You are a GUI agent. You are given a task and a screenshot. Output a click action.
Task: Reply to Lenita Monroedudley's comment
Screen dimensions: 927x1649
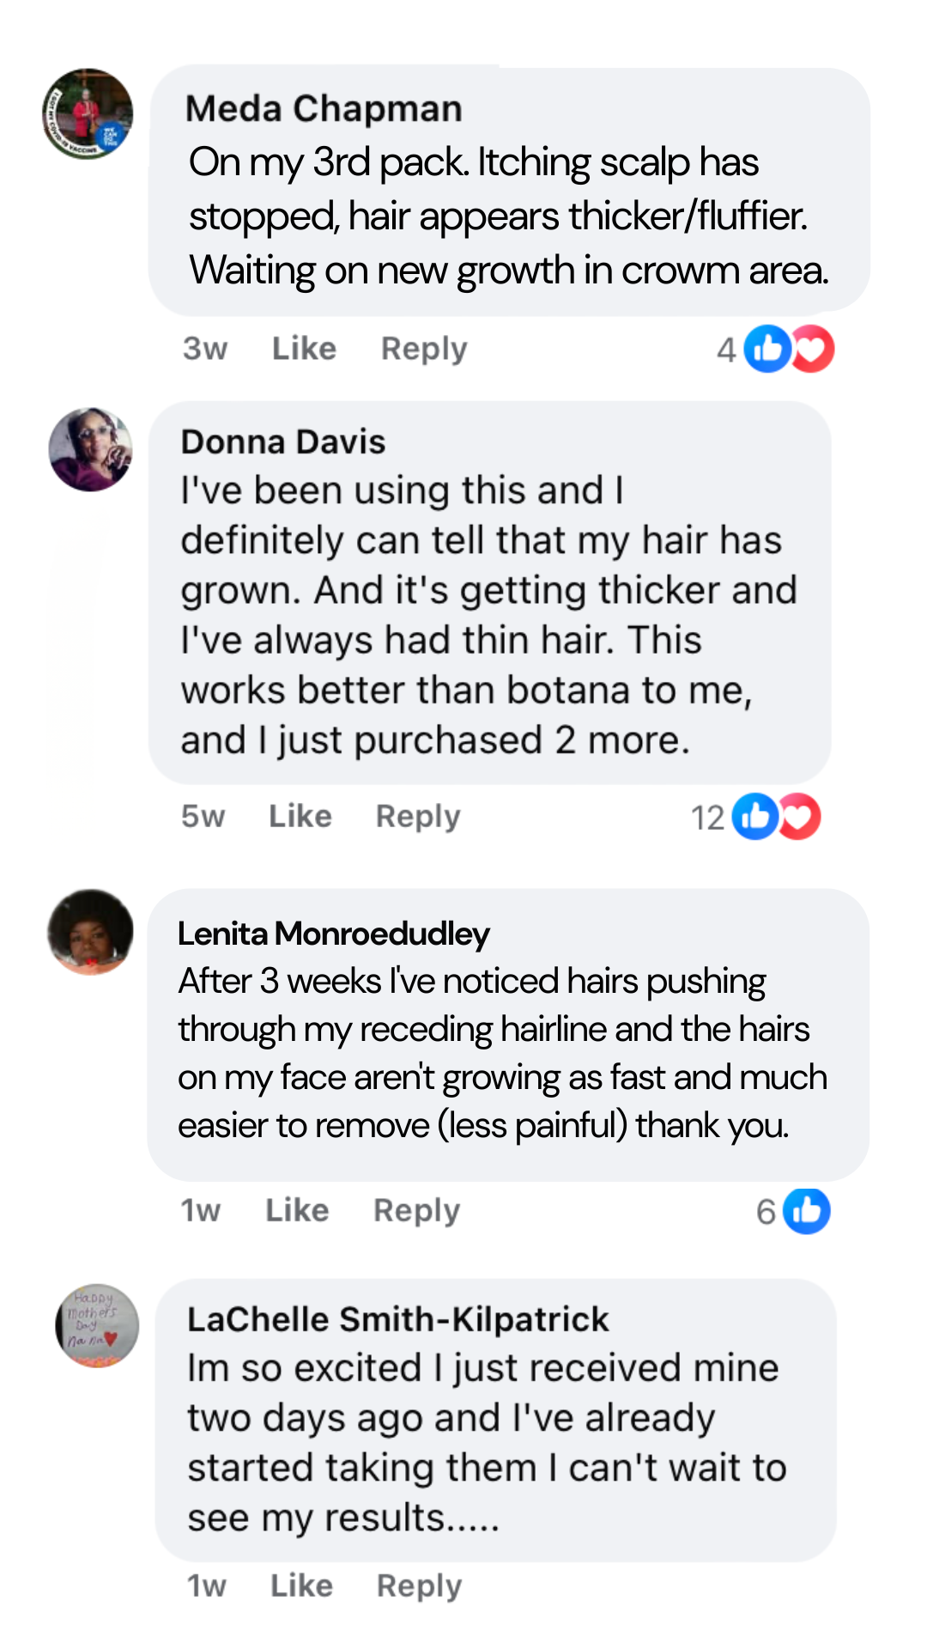(x=416, y=1211)
